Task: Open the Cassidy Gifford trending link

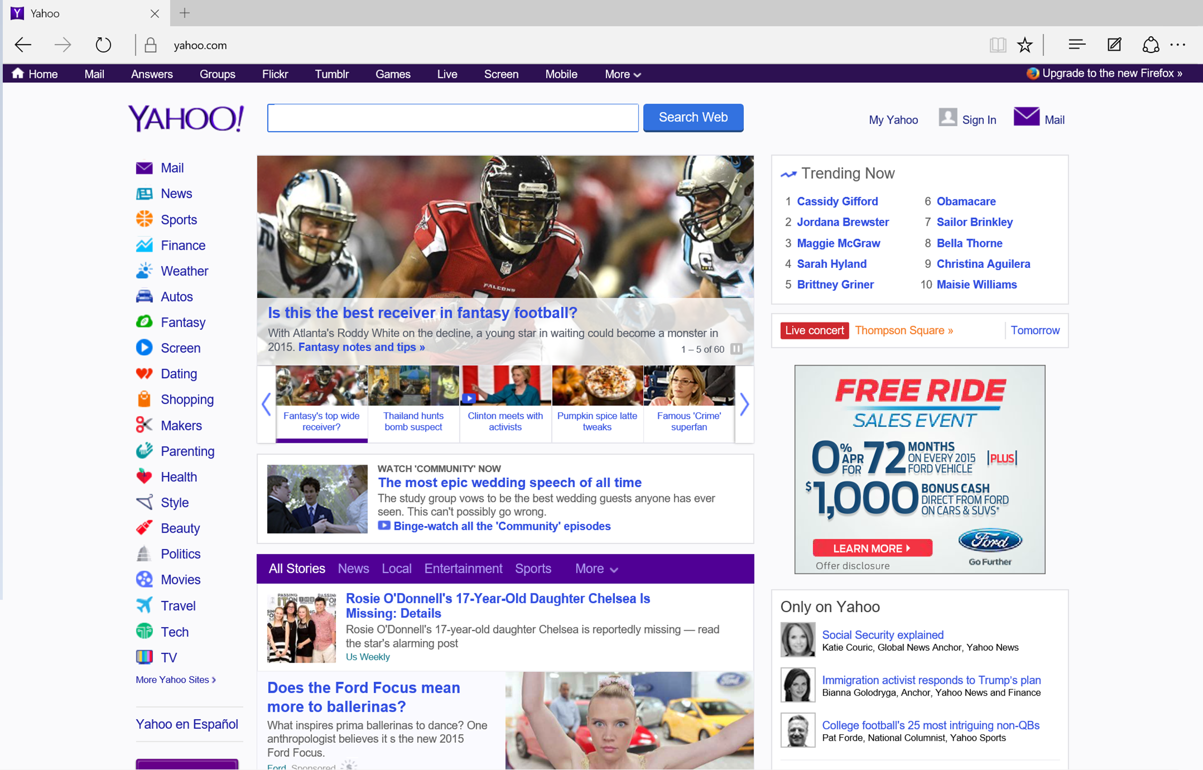Action: tap(837, 201)
